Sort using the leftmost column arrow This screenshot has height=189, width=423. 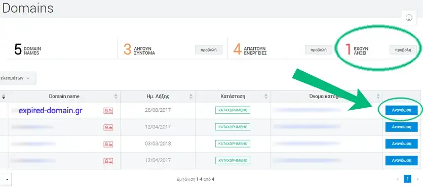point(4,97)
